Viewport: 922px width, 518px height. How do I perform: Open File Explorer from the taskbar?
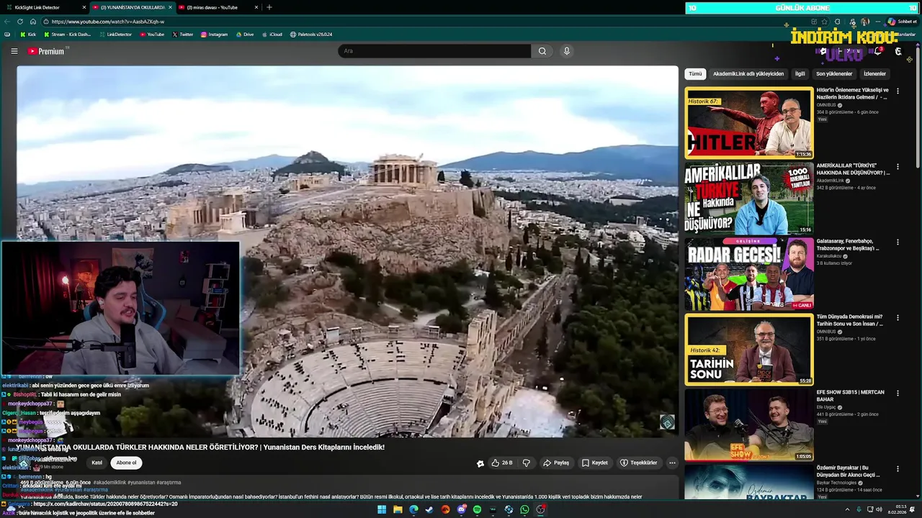point(398,509)
